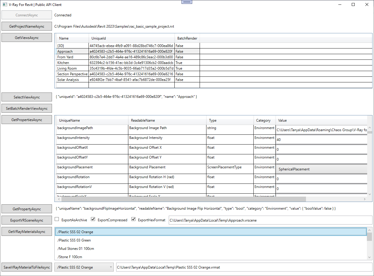Click the backgroundIntensity unique name cell
Viewport: 374px width, 276px height.
(x=92, y=139)
